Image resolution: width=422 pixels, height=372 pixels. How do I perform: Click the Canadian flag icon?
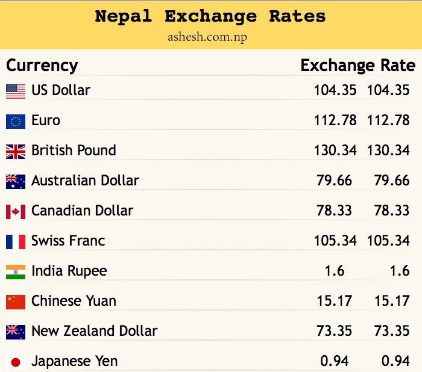[x=16, y=211]
